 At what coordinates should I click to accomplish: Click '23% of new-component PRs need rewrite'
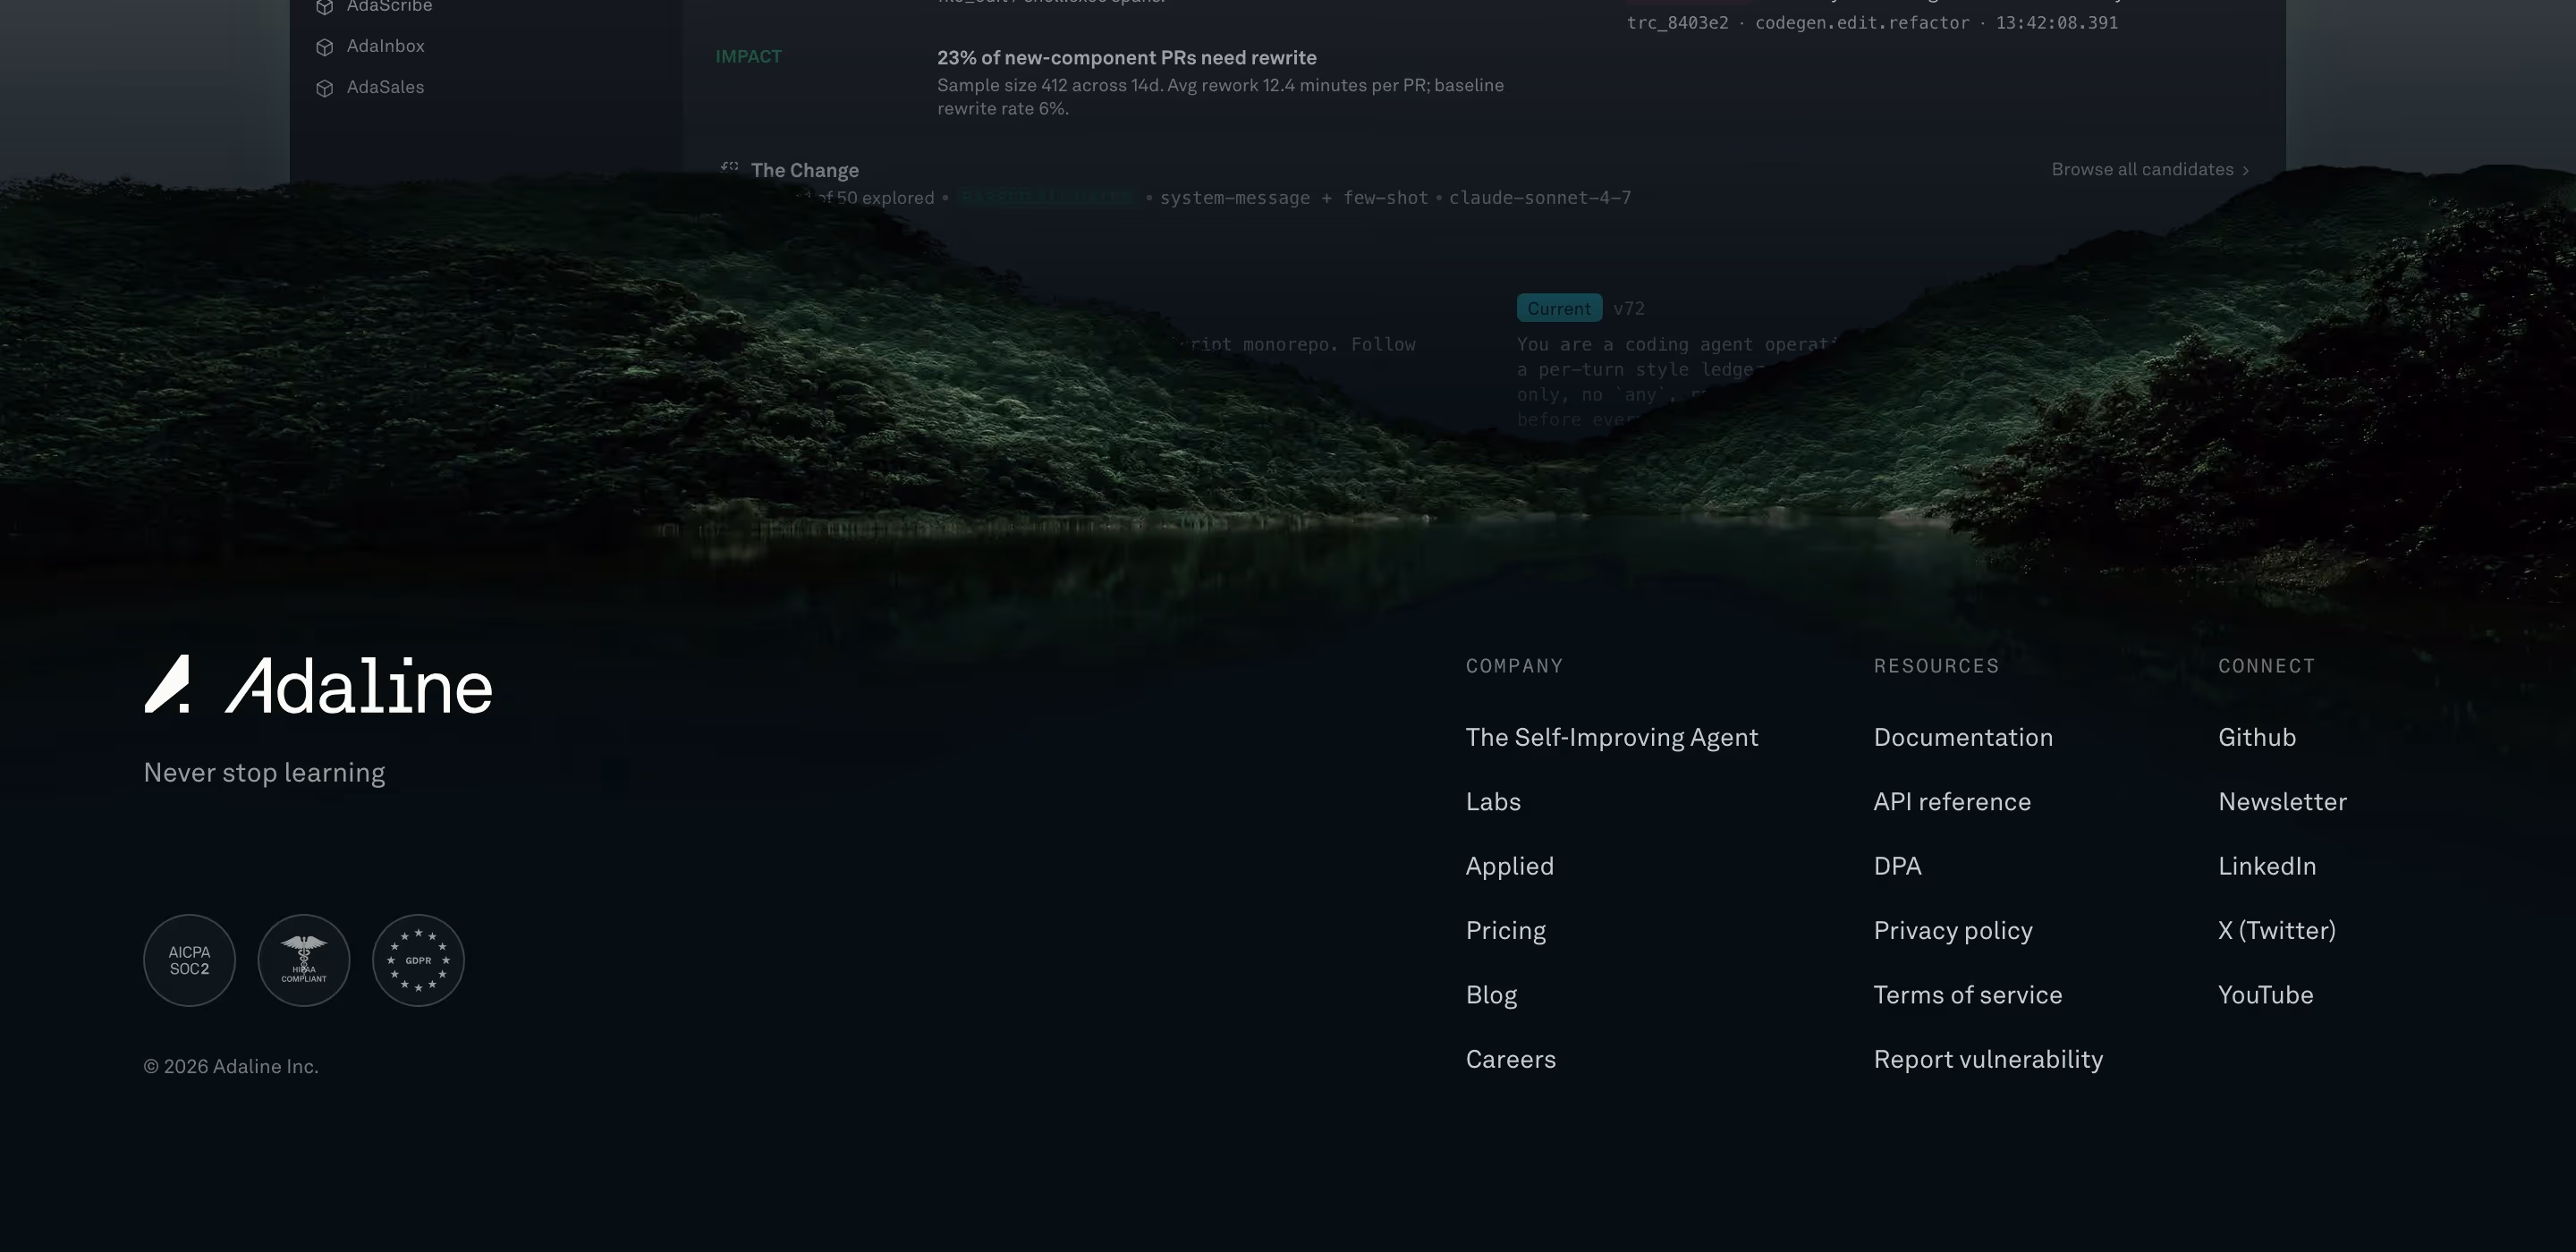pyautogui.click(x=1126, y=58)
